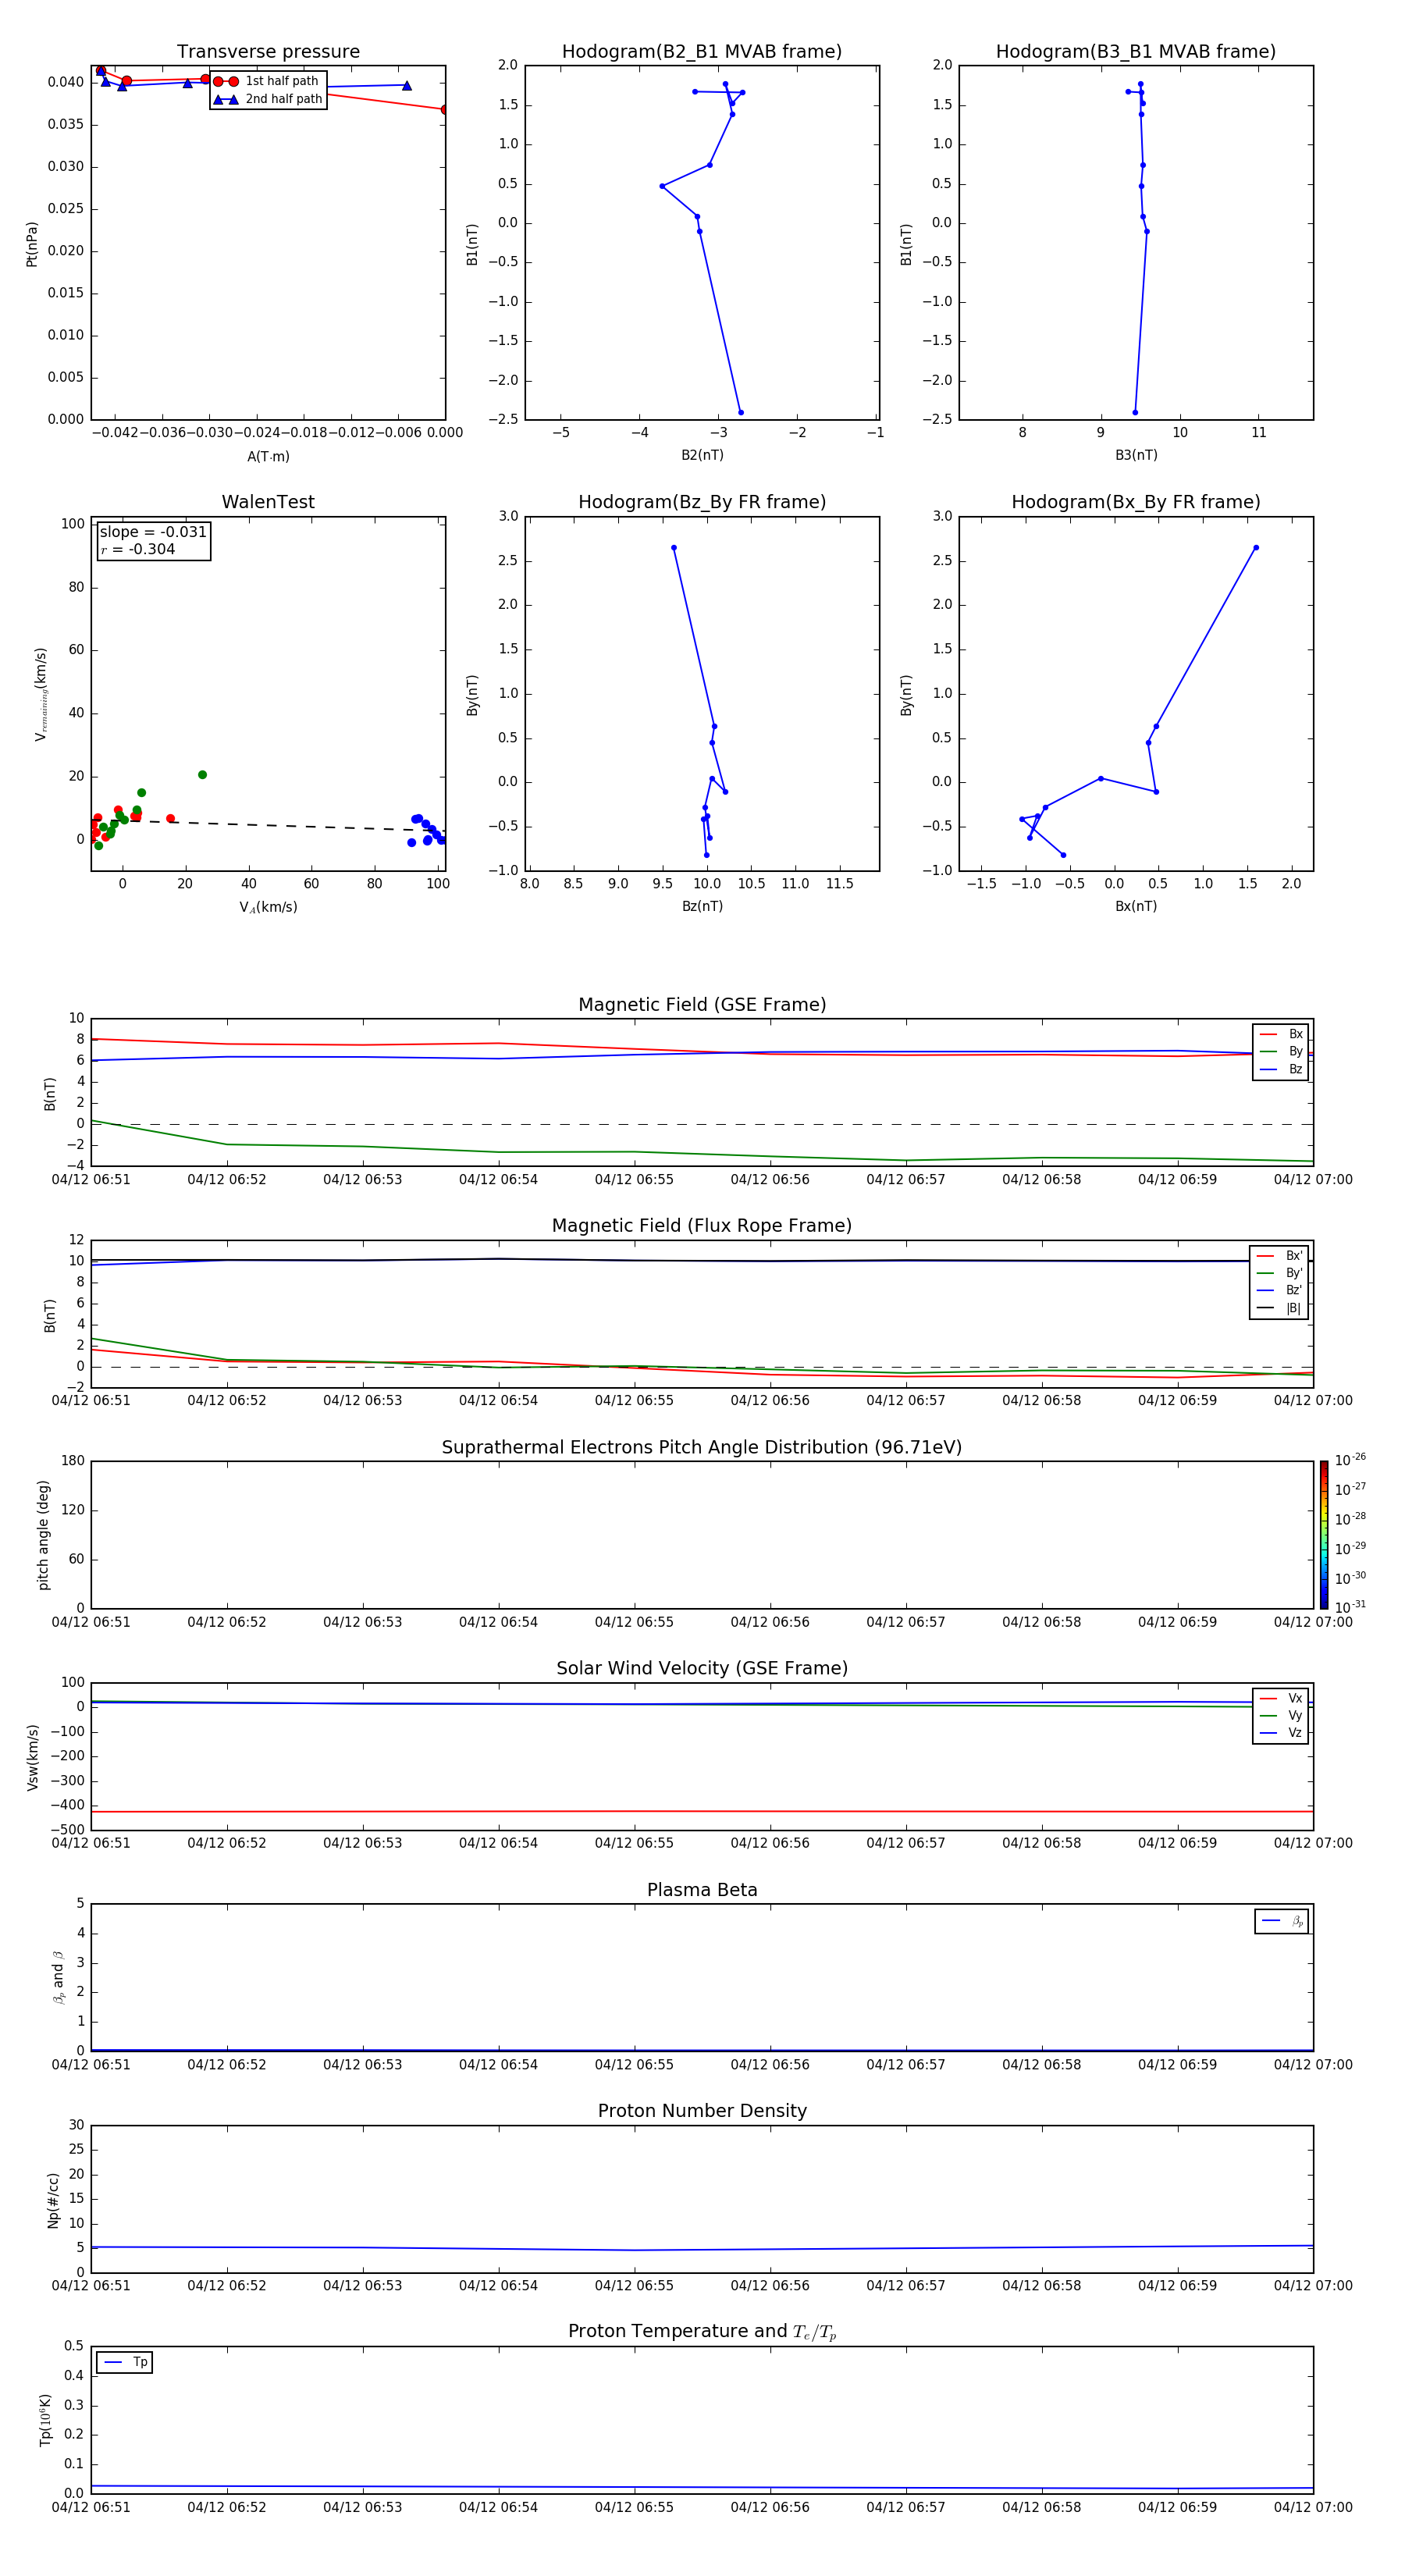Click the 'V_A(km/s)' x-axis label
This screenshot has height=2576, width=1405.
pos(268,907)
